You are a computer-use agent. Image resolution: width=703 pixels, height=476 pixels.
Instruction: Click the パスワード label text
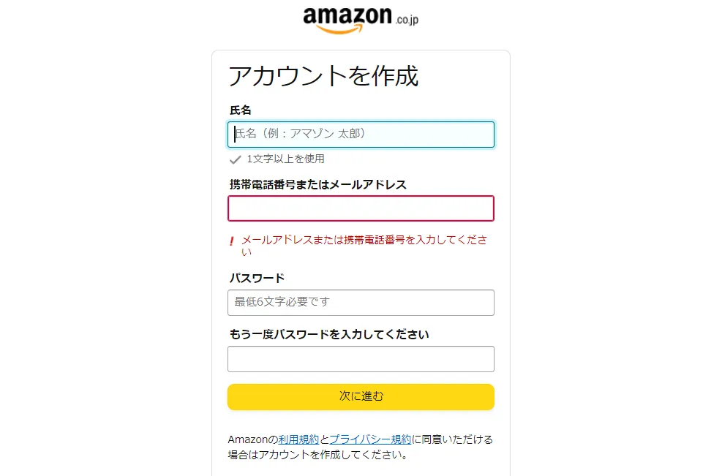pos(257,279)
